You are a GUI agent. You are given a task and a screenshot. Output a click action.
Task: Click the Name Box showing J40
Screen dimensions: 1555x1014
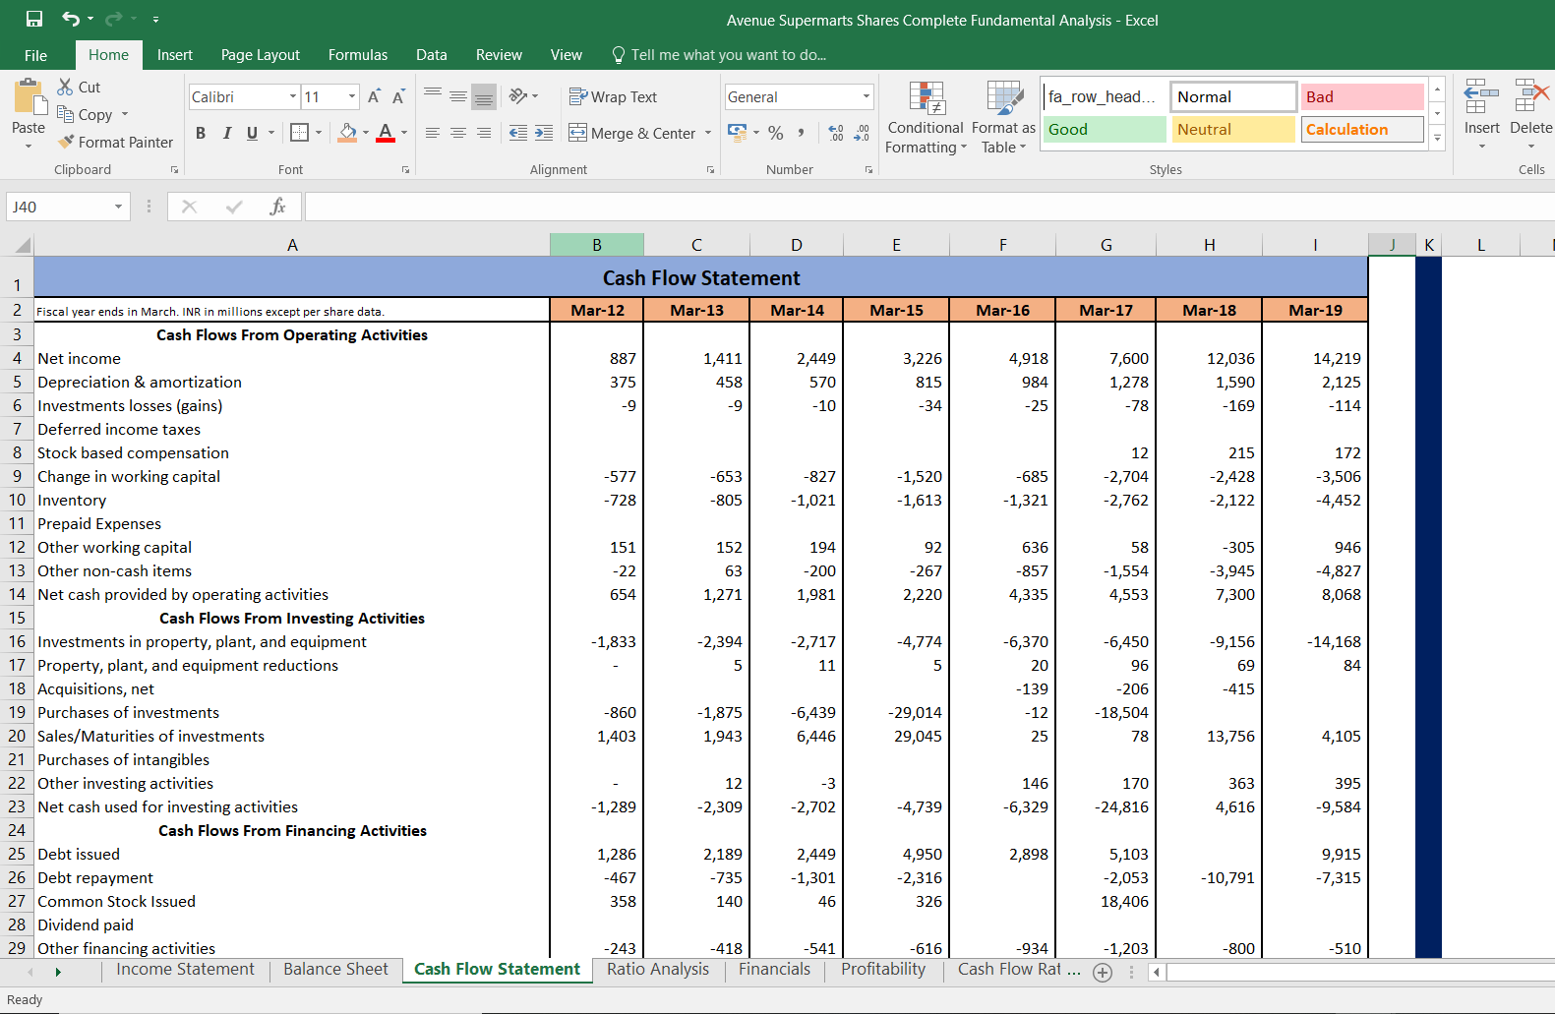(x=57, y=207)
